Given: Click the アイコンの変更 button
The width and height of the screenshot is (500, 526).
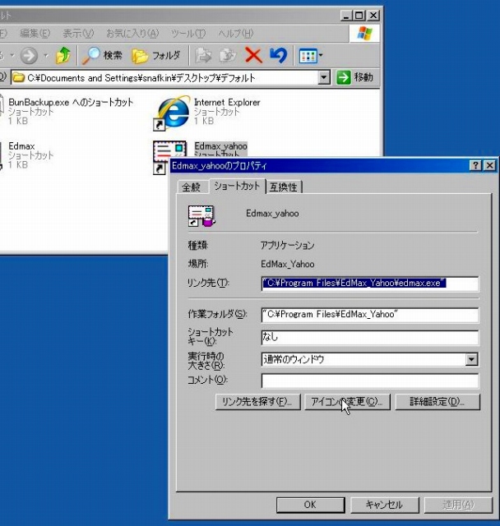Looking at the screenshot, I should pos(347,402).
